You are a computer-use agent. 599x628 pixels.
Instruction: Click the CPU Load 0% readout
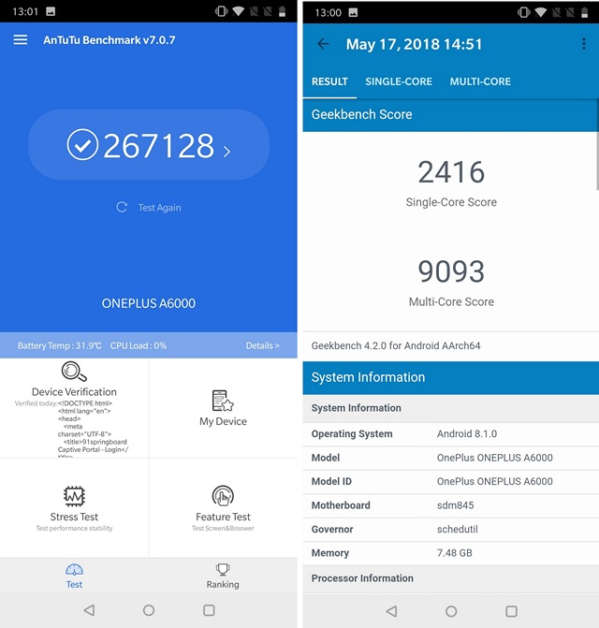tap(139, 345)
